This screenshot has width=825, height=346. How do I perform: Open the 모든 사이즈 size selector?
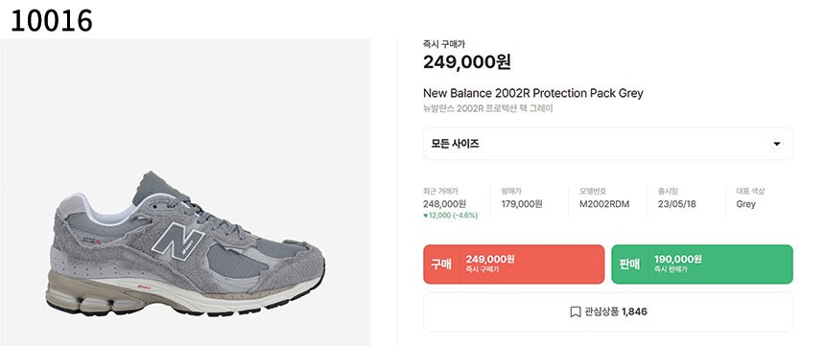click(x=607, y=144)
